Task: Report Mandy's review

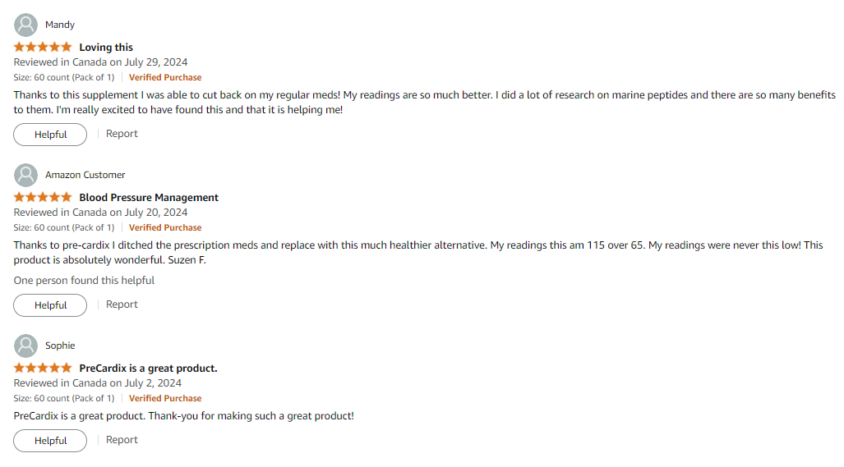Action: 122,134
